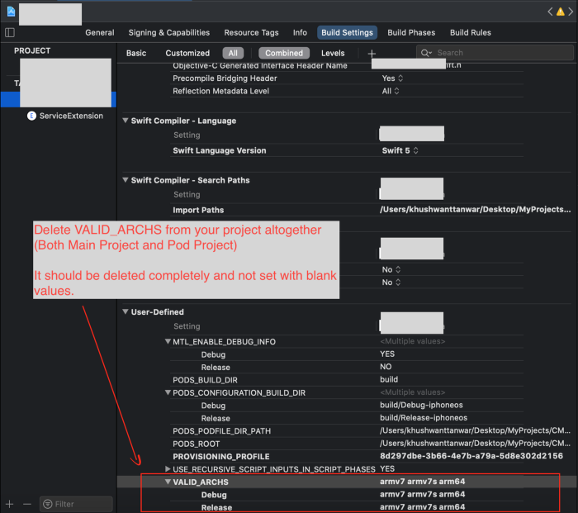Select Levels view mode
Viewport: 578px width, 513px height.
333,53
